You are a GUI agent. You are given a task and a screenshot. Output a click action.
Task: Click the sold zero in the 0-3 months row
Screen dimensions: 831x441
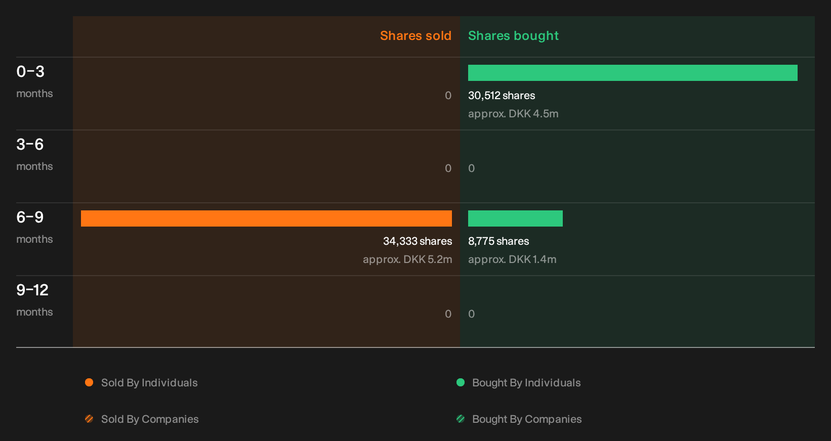(x=448, y=96)
